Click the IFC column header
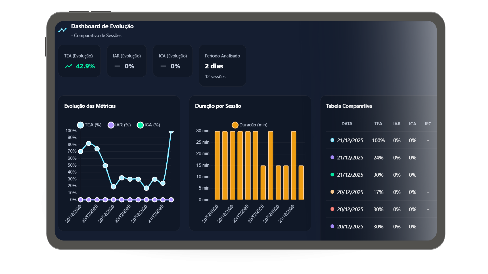Viewport: 488px width, 274px height. pyautogui.click(x=428, y=124)
